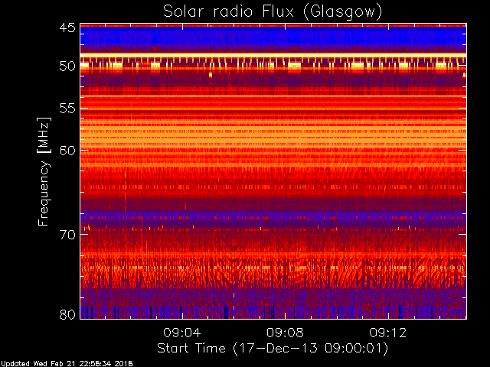Click the 'Solar radio Flux (Glasgow)' title
The width and height of the screenshot is (490, 367).
click(x=273, y=12)
